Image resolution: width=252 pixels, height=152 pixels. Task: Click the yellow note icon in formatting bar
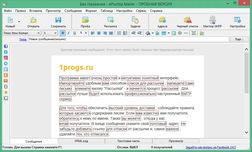202,33
